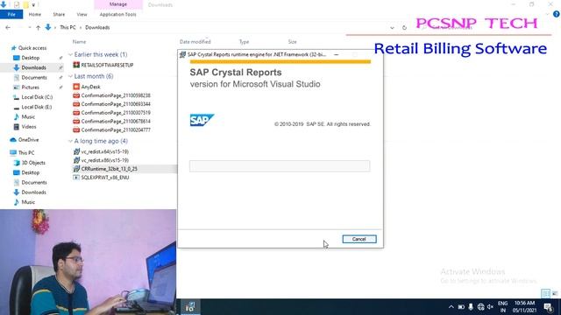
Task: Open installer from taskbar icon
Action: [x=190, y=307]
